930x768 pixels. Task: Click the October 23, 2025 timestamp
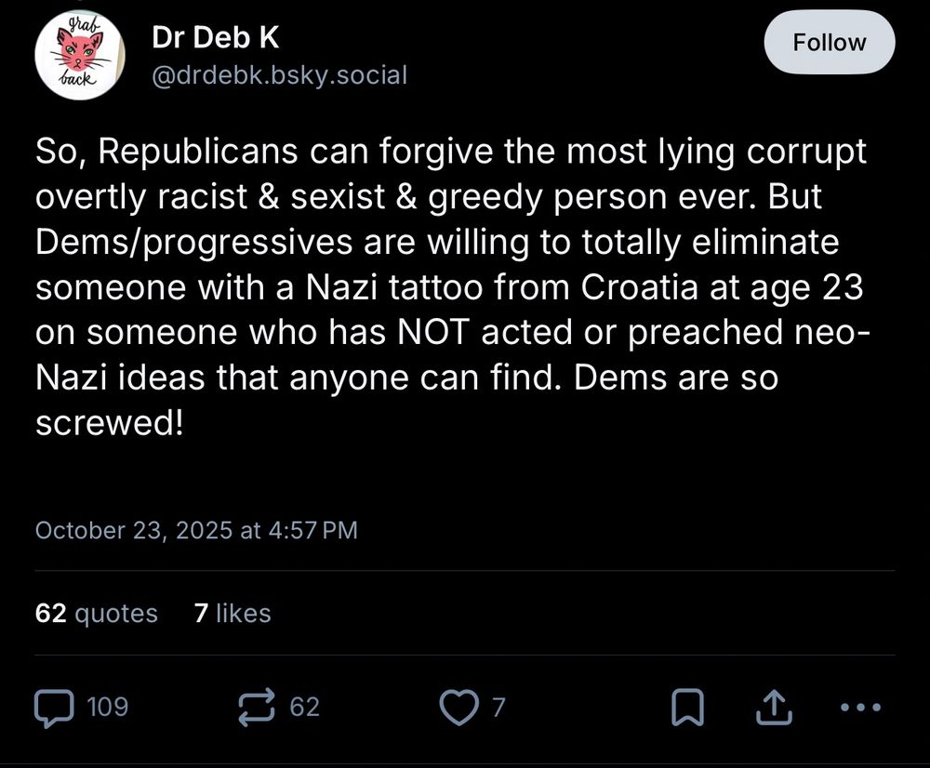pyautogui.click(x=196, y=530)
